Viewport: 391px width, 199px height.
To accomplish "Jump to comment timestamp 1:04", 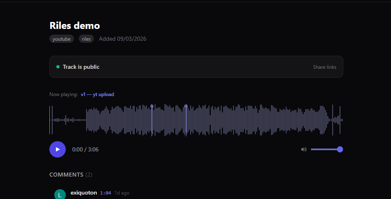I will (105, 193).
